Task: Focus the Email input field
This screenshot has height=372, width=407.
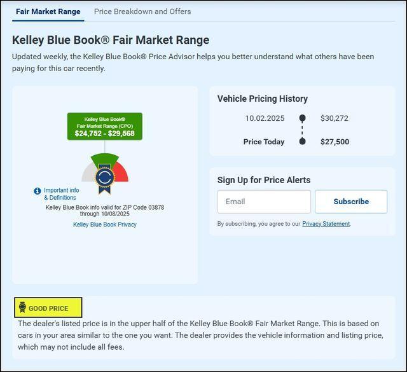Action: (x=264, y=202)
